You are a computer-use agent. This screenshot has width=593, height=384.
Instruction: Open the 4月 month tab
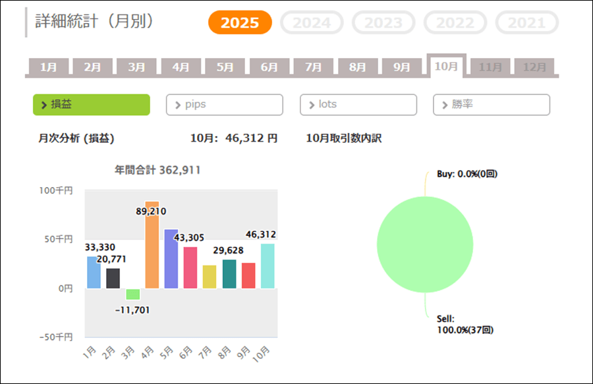click(181, 67)
